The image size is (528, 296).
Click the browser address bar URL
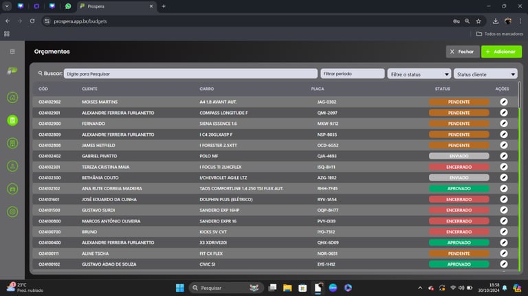[x=80, y=21]
